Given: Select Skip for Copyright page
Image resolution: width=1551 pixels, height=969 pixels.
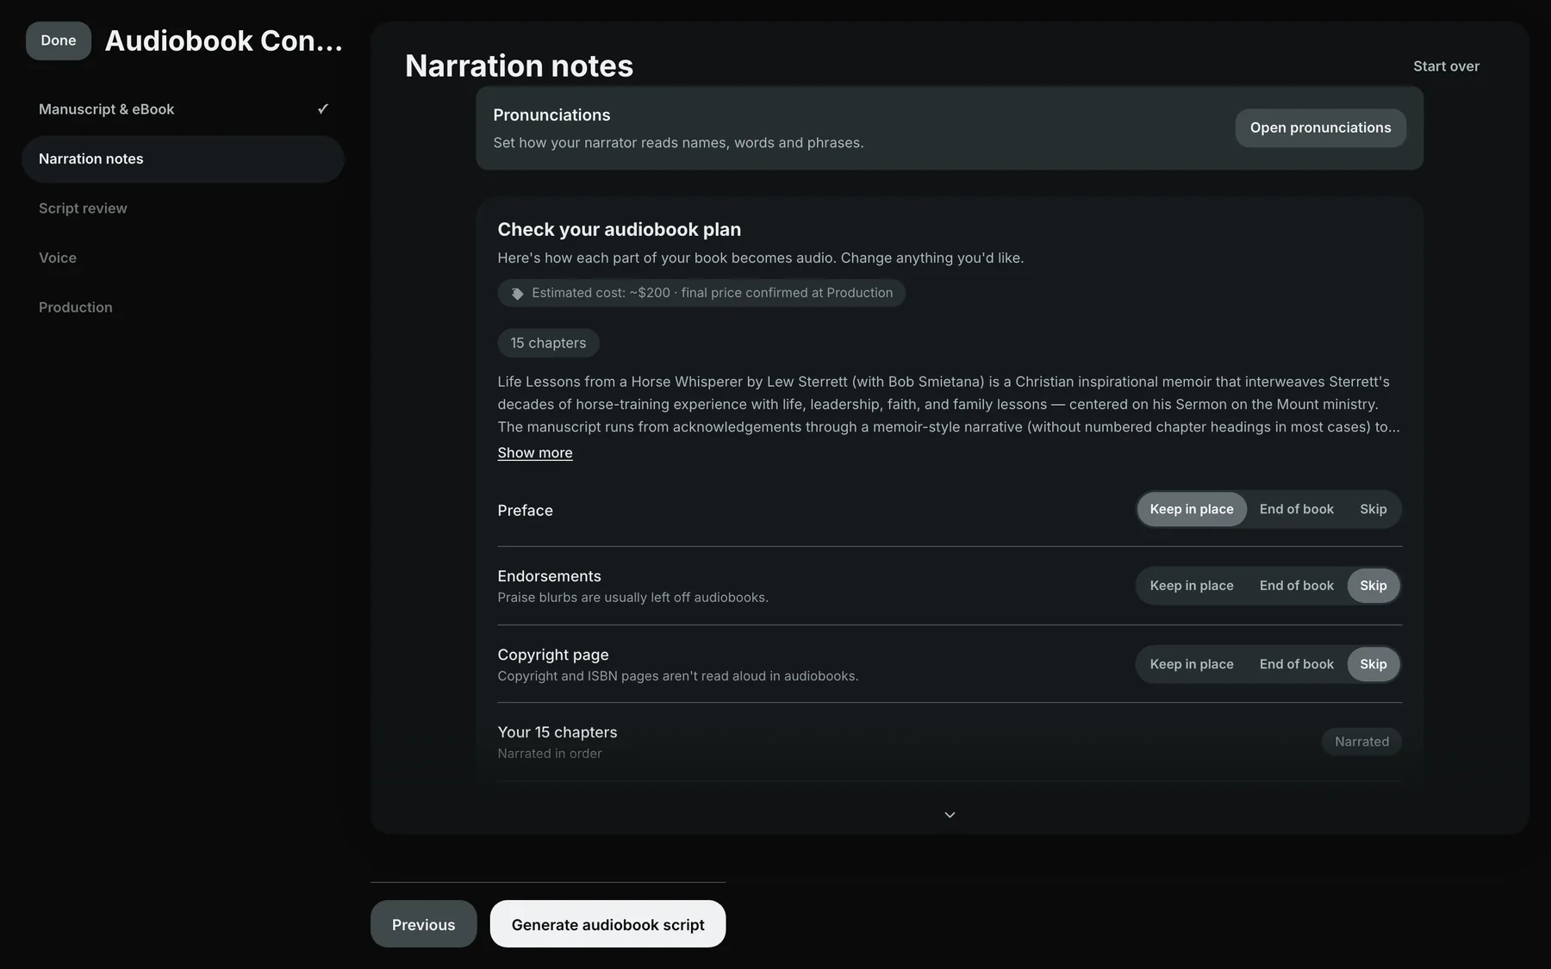Looking at the screenshot, I should coord(1373,664).
